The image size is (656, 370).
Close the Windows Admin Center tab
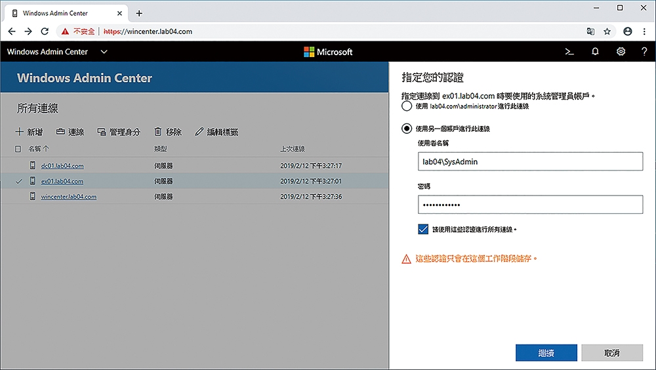click(119, 13)
